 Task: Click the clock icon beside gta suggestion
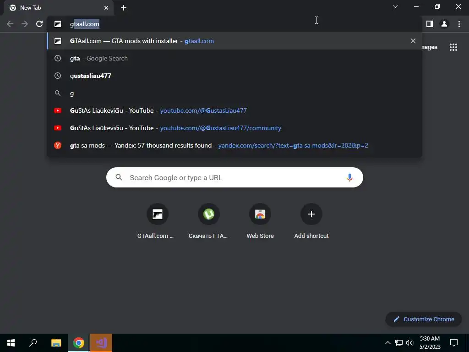click(x=58, y=58)
